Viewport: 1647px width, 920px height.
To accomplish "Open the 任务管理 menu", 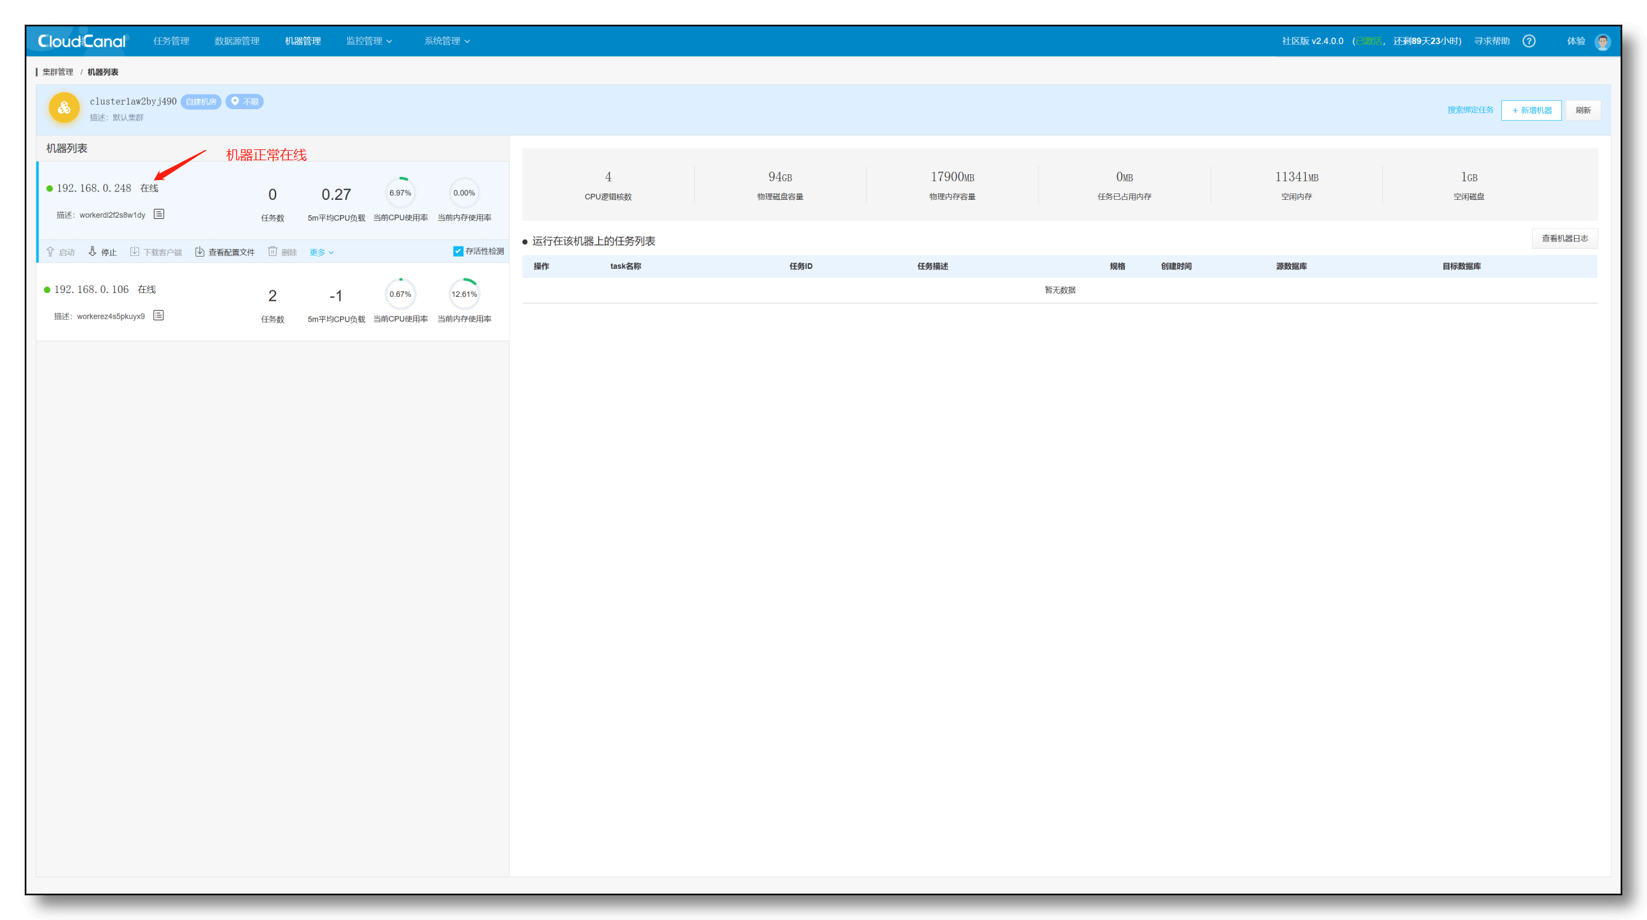I will (x=171, y=41).
